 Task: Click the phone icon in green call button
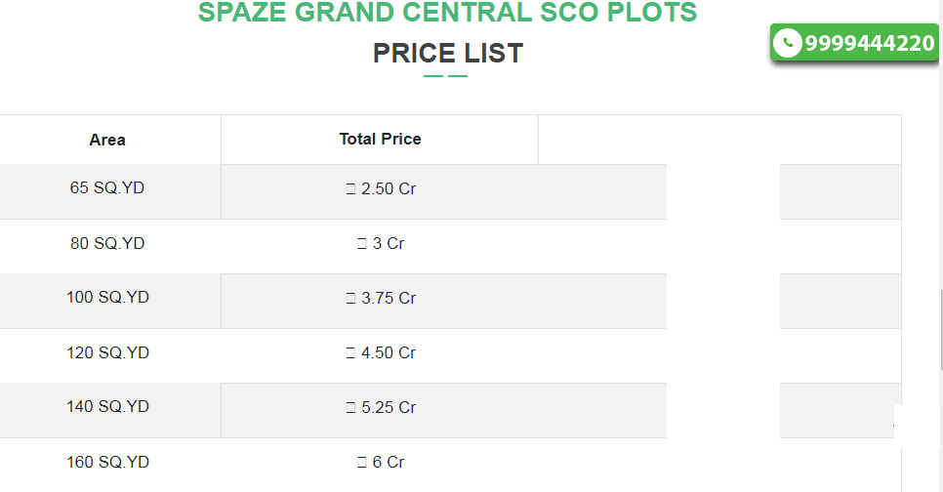pyautogui.click(x=787, y=43)
